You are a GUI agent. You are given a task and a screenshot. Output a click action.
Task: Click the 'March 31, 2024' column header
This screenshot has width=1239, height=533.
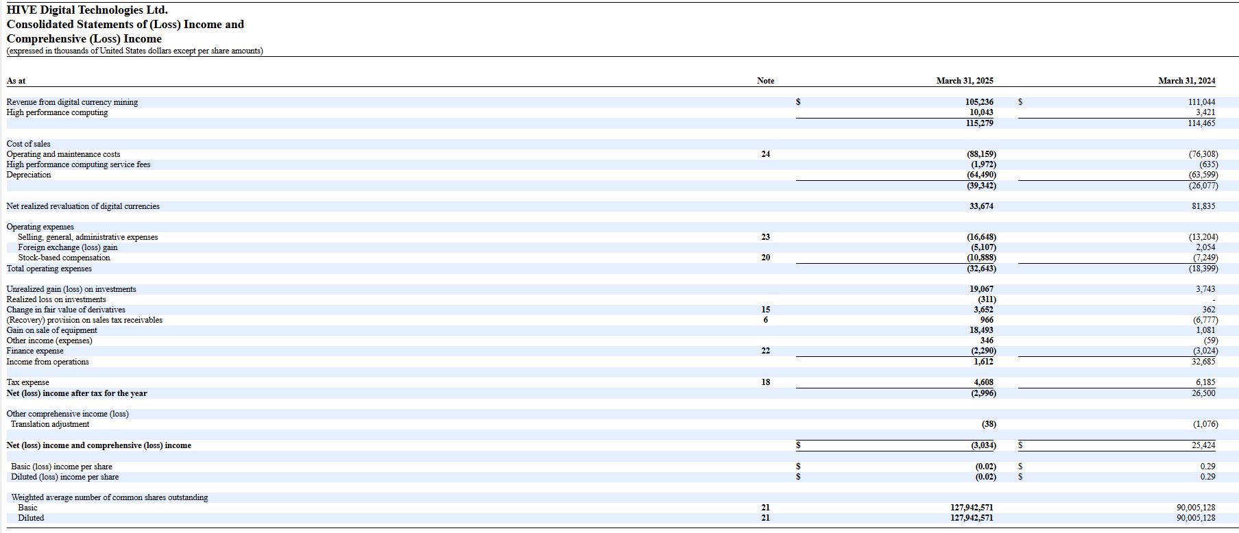1187,81
